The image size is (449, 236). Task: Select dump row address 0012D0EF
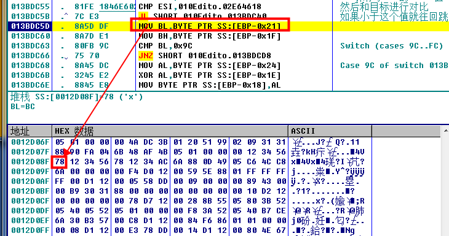[30, 221]
